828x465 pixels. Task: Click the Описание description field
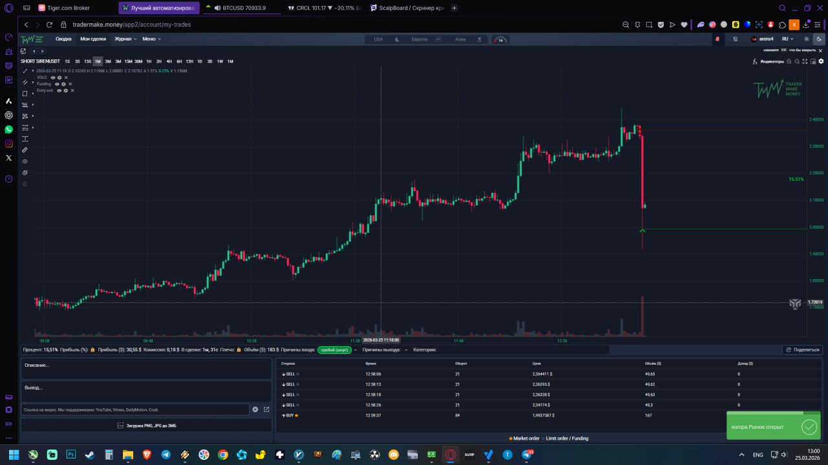pos(146,369)
